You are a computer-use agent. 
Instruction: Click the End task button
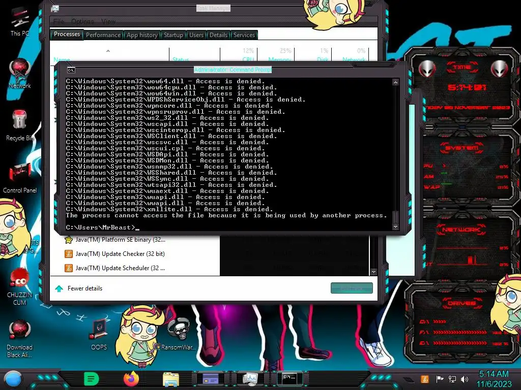tap(352, 288)
